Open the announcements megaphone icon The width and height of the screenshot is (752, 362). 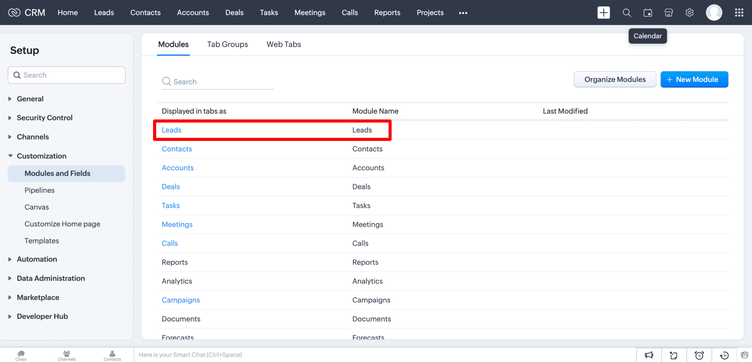649,355
